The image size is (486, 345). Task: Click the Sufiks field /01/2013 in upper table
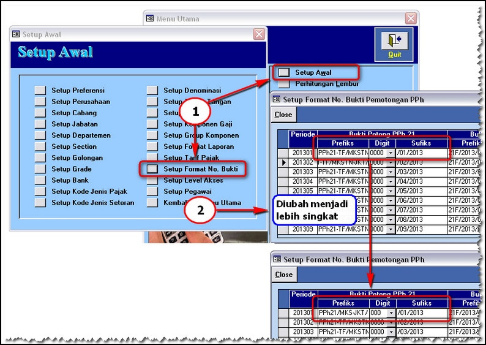pos(421,153)
